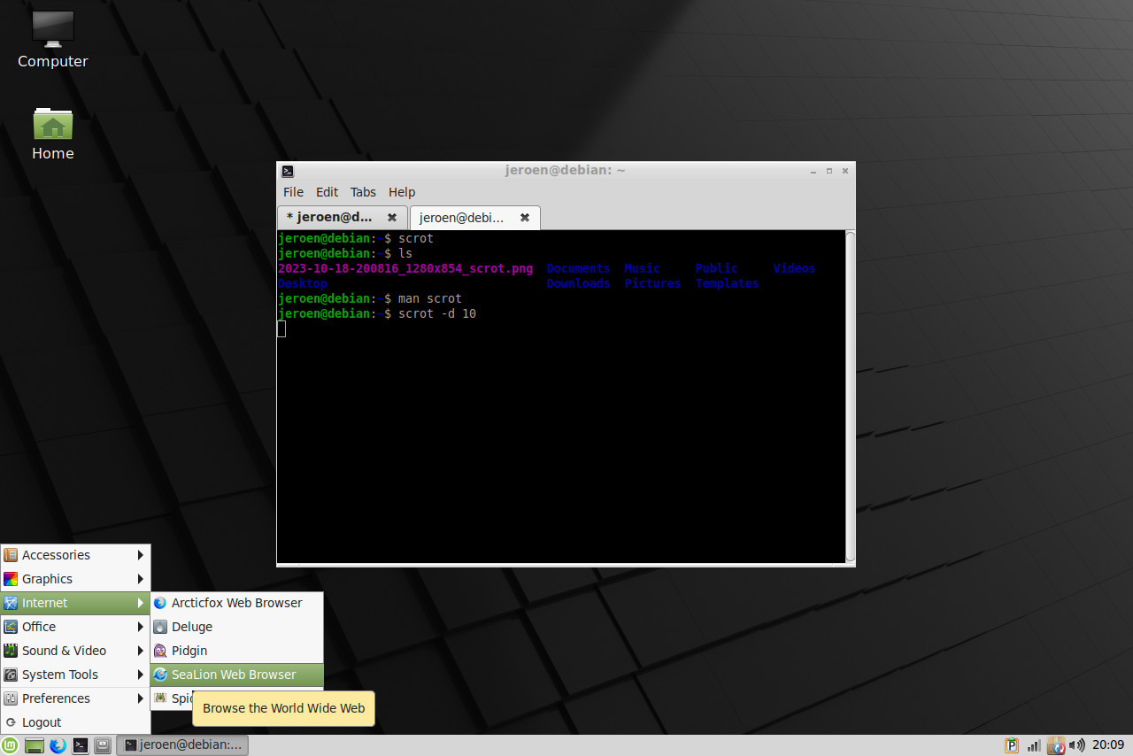Click the green show desktop taskbar icon
The height and width of the screenshot is (756, 1133).
pyautogui.click(x=35, y=745)
